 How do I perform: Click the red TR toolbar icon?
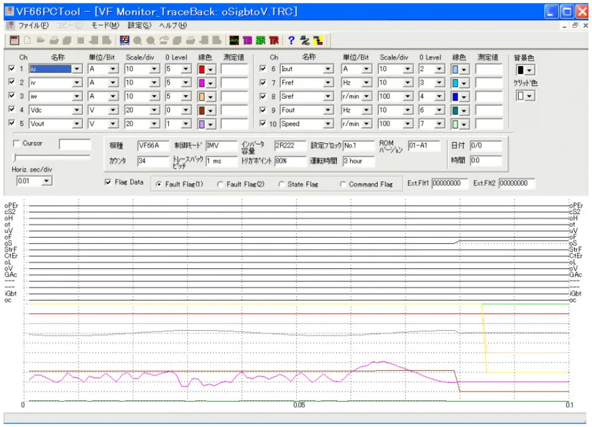click(x=274, y=40)
